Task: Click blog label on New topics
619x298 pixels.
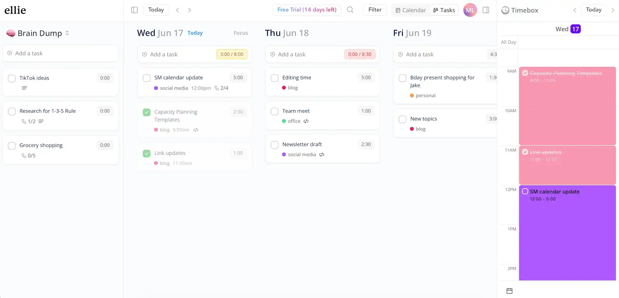Action: (x=418, y=129)
